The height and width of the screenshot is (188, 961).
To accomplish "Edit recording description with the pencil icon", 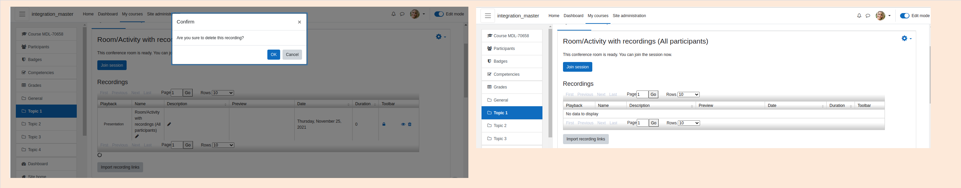I will pyautogui.click(x=169, y=124).
